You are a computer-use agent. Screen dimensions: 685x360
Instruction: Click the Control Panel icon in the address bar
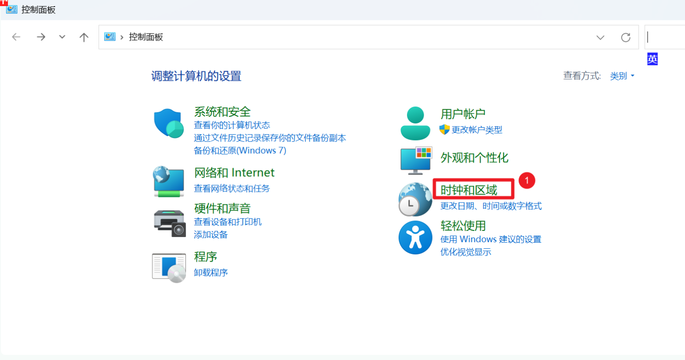point(109,37)
